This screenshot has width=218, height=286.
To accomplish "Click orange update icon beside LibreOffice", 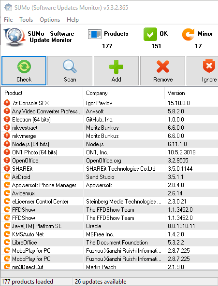I will [x=7, y=243].
